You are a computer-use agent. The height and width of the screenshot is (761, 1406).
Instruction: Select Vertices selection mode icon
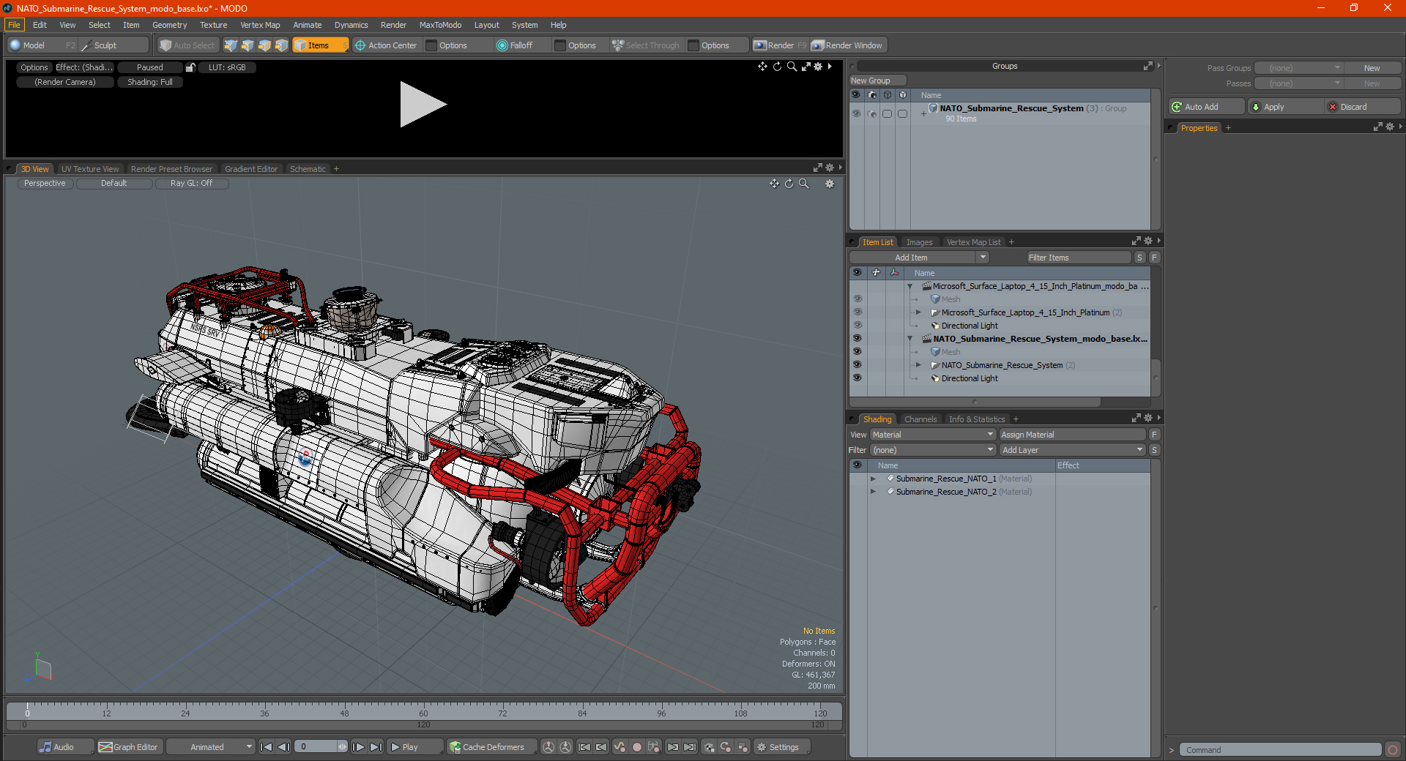click(231, 45)
